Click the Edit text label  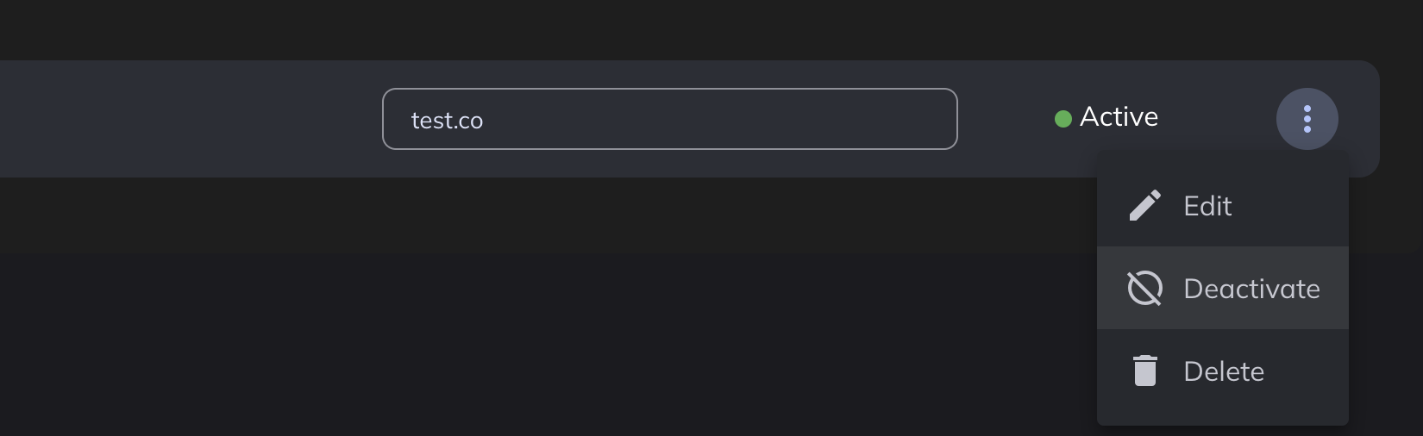tap(1207, 206)
